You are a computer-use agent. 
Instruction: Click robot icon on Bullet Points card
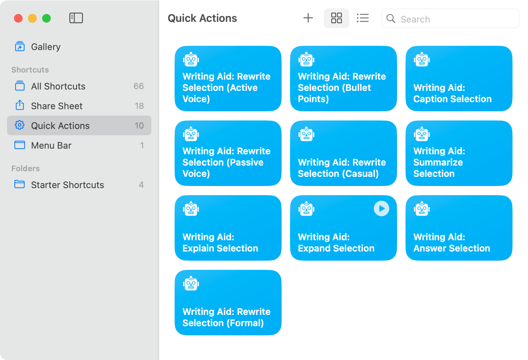(x=307, y=60)
